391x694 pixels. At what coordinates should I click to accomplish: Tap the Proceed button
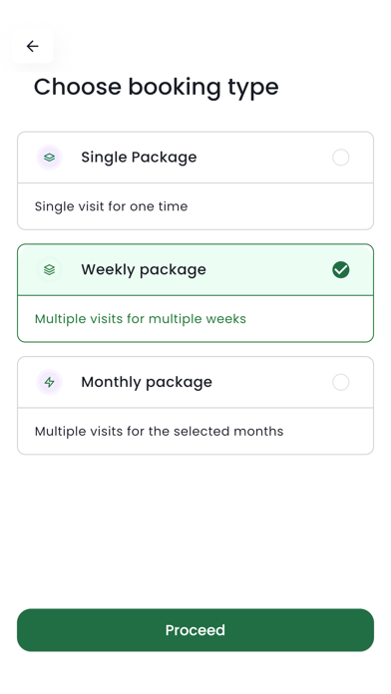coord(195,630)
